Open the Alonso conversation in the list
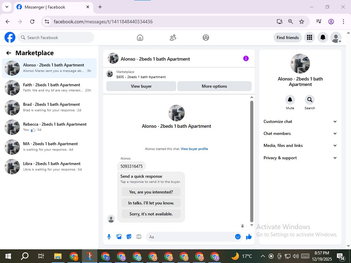Image resolution: width=351 pixels, height=263 pixels. (49, 68)
